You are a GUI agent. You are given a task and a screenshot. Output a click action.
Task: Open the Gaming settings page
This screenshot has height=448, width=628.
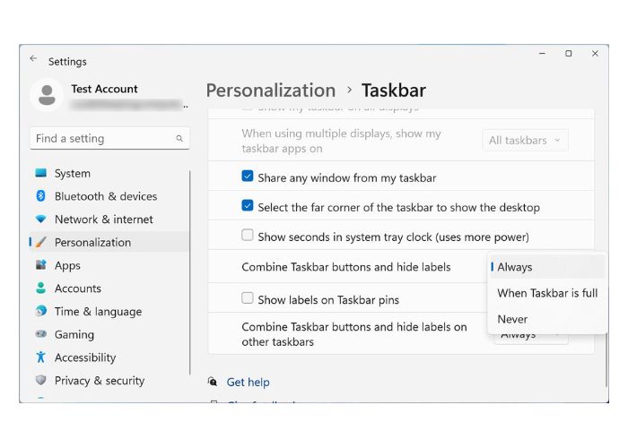click(x=74, y=334)
